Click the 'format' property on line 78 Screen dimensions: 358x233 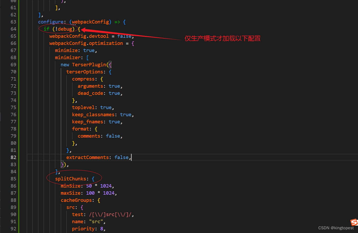[x=81, y=129]
